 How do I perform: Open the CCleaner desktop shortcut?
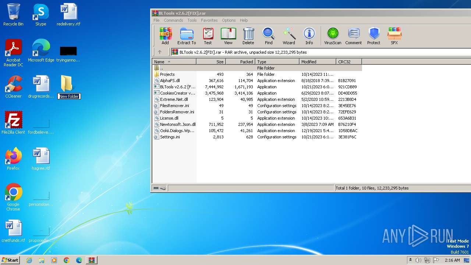[13, 87]
